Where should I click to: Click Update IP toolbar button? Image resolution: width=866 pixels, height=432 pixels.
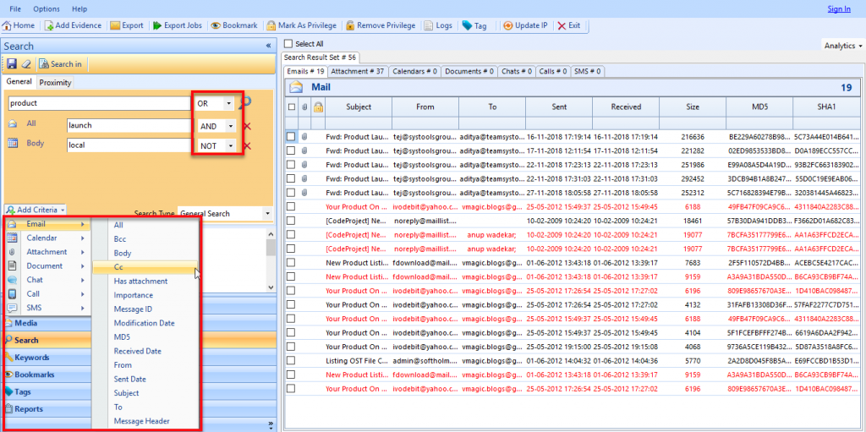coord(525,25)
